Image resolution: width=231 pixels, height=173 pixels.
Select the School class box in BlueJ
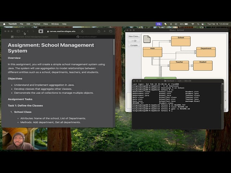[181, 41]
